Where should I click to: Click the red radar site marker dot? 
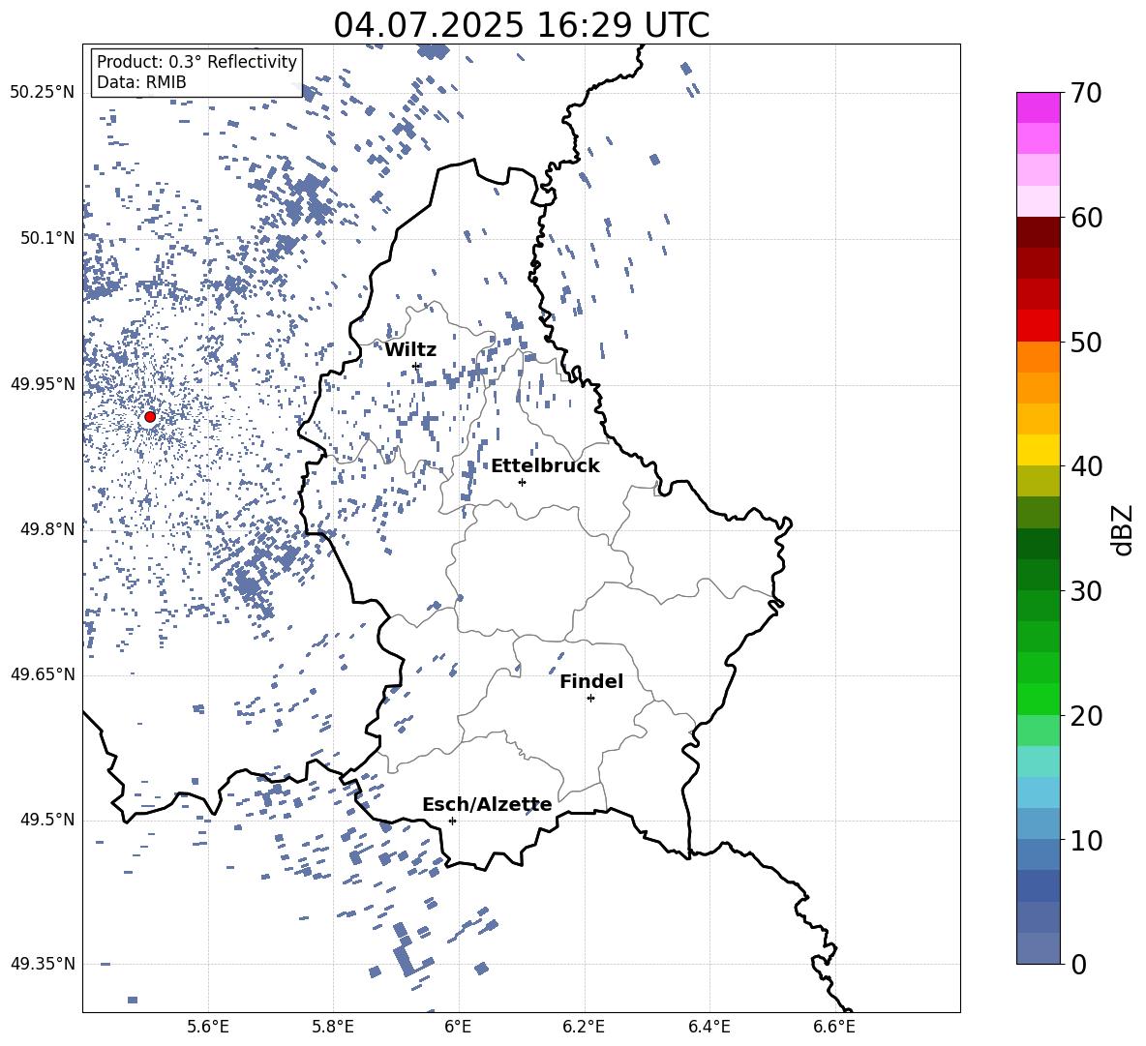point(150,417)
